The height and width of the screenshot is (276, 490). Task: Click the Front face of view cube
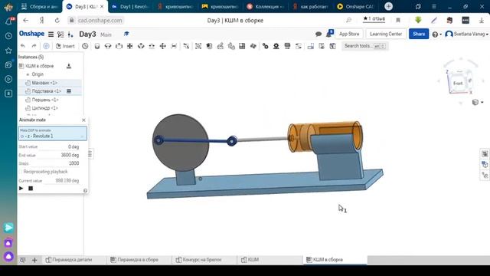point(458,84)
